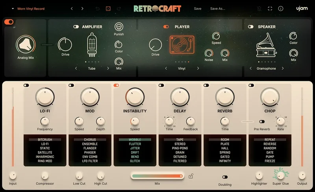The width and height of the screenshot is (315, 192).
Task: Go to next preset arrow
Action: [x=82, y=9]
